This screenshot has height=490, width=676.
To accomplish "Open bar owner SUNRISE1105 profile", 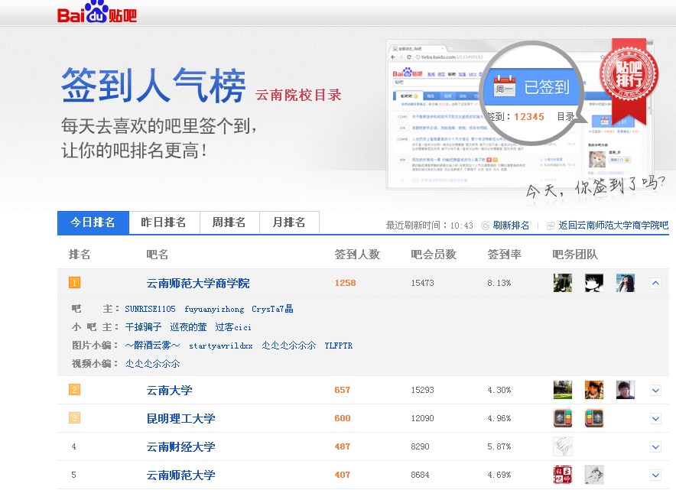I will pyautogui.click(x=150, y=309).
